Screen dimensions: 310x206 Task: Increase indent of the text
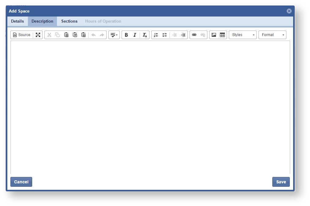click(x=183, y=35)
